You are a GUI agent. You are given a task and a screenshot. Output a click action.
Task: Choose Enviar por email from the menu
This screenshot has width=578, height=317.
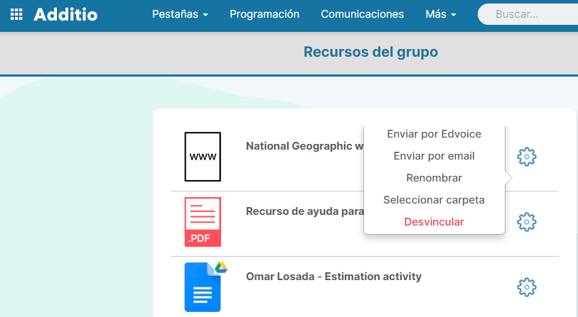(x=434, y=156)
